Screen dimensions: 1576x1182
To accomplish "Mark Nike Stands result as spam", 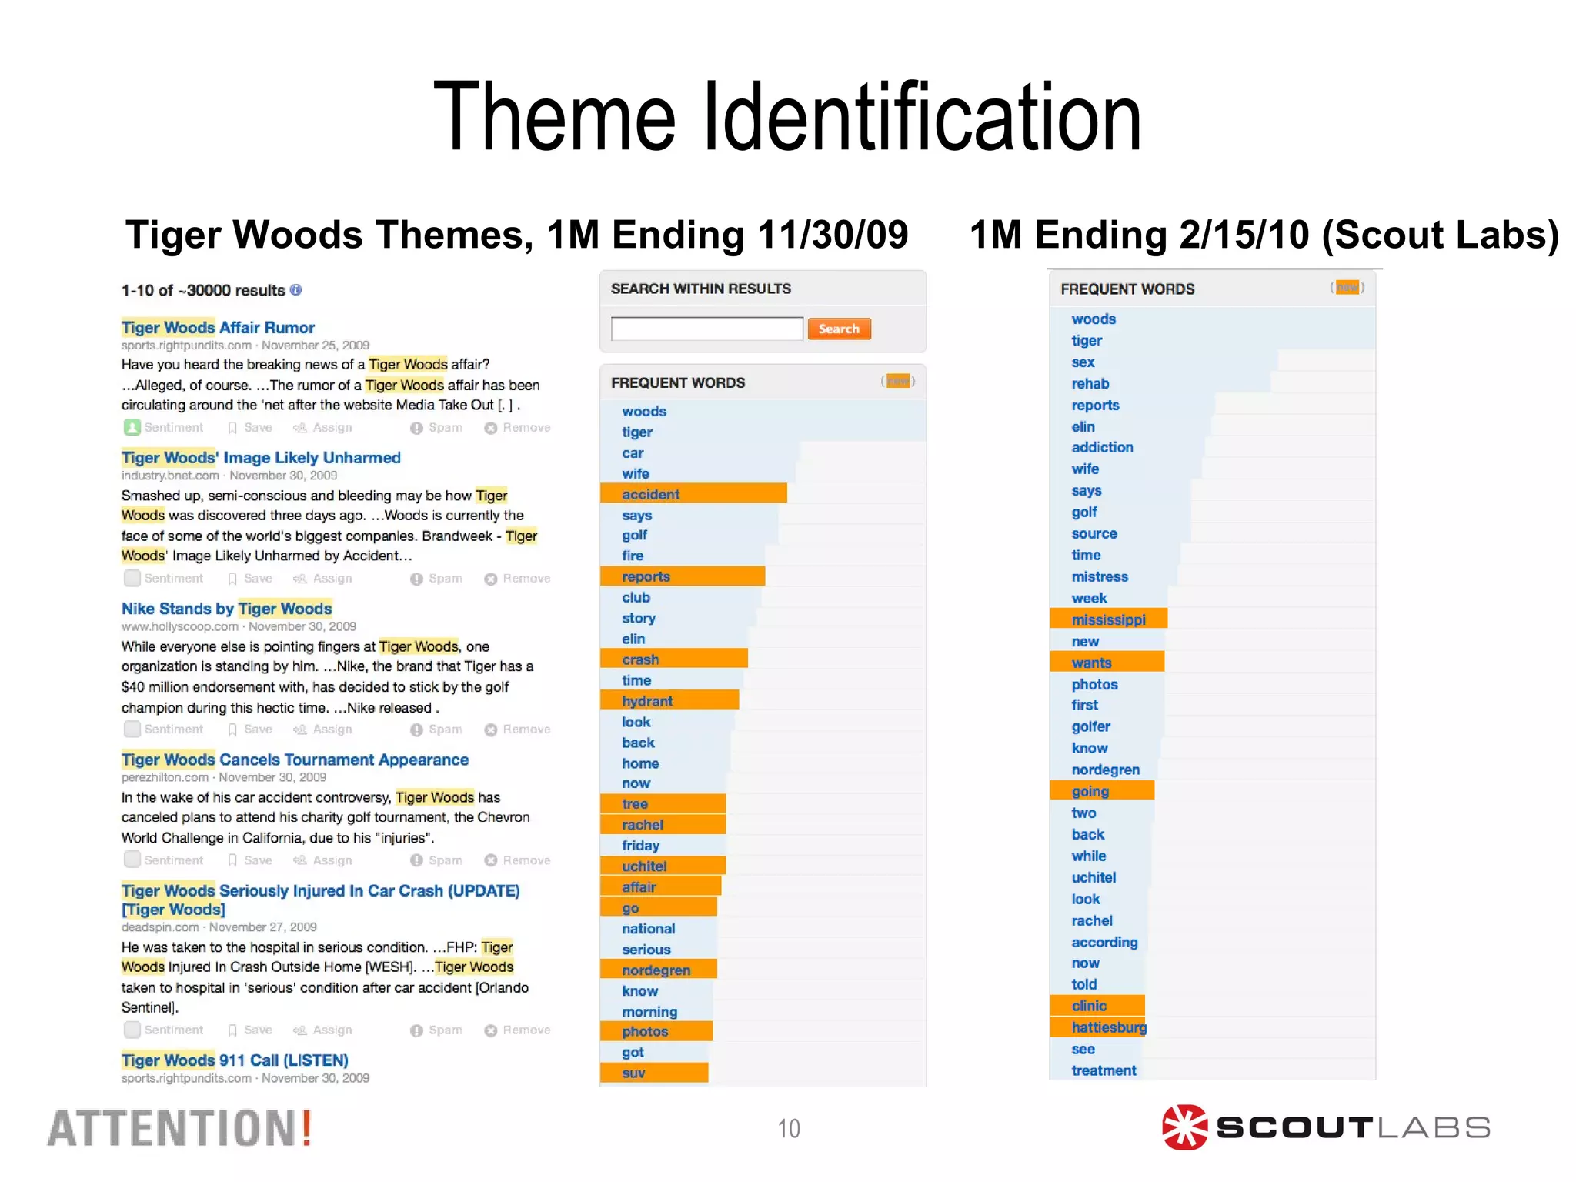I will coord(436,730).
